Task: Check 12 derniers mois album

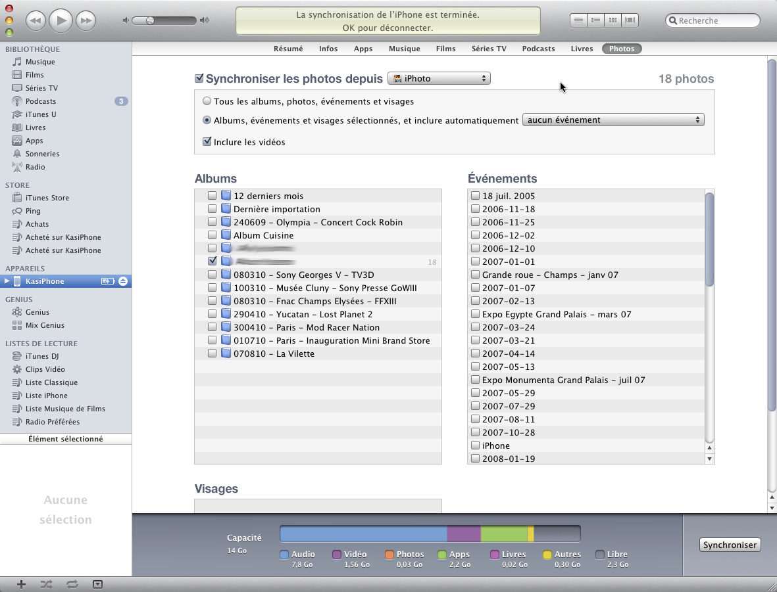Action: (212, 196)
